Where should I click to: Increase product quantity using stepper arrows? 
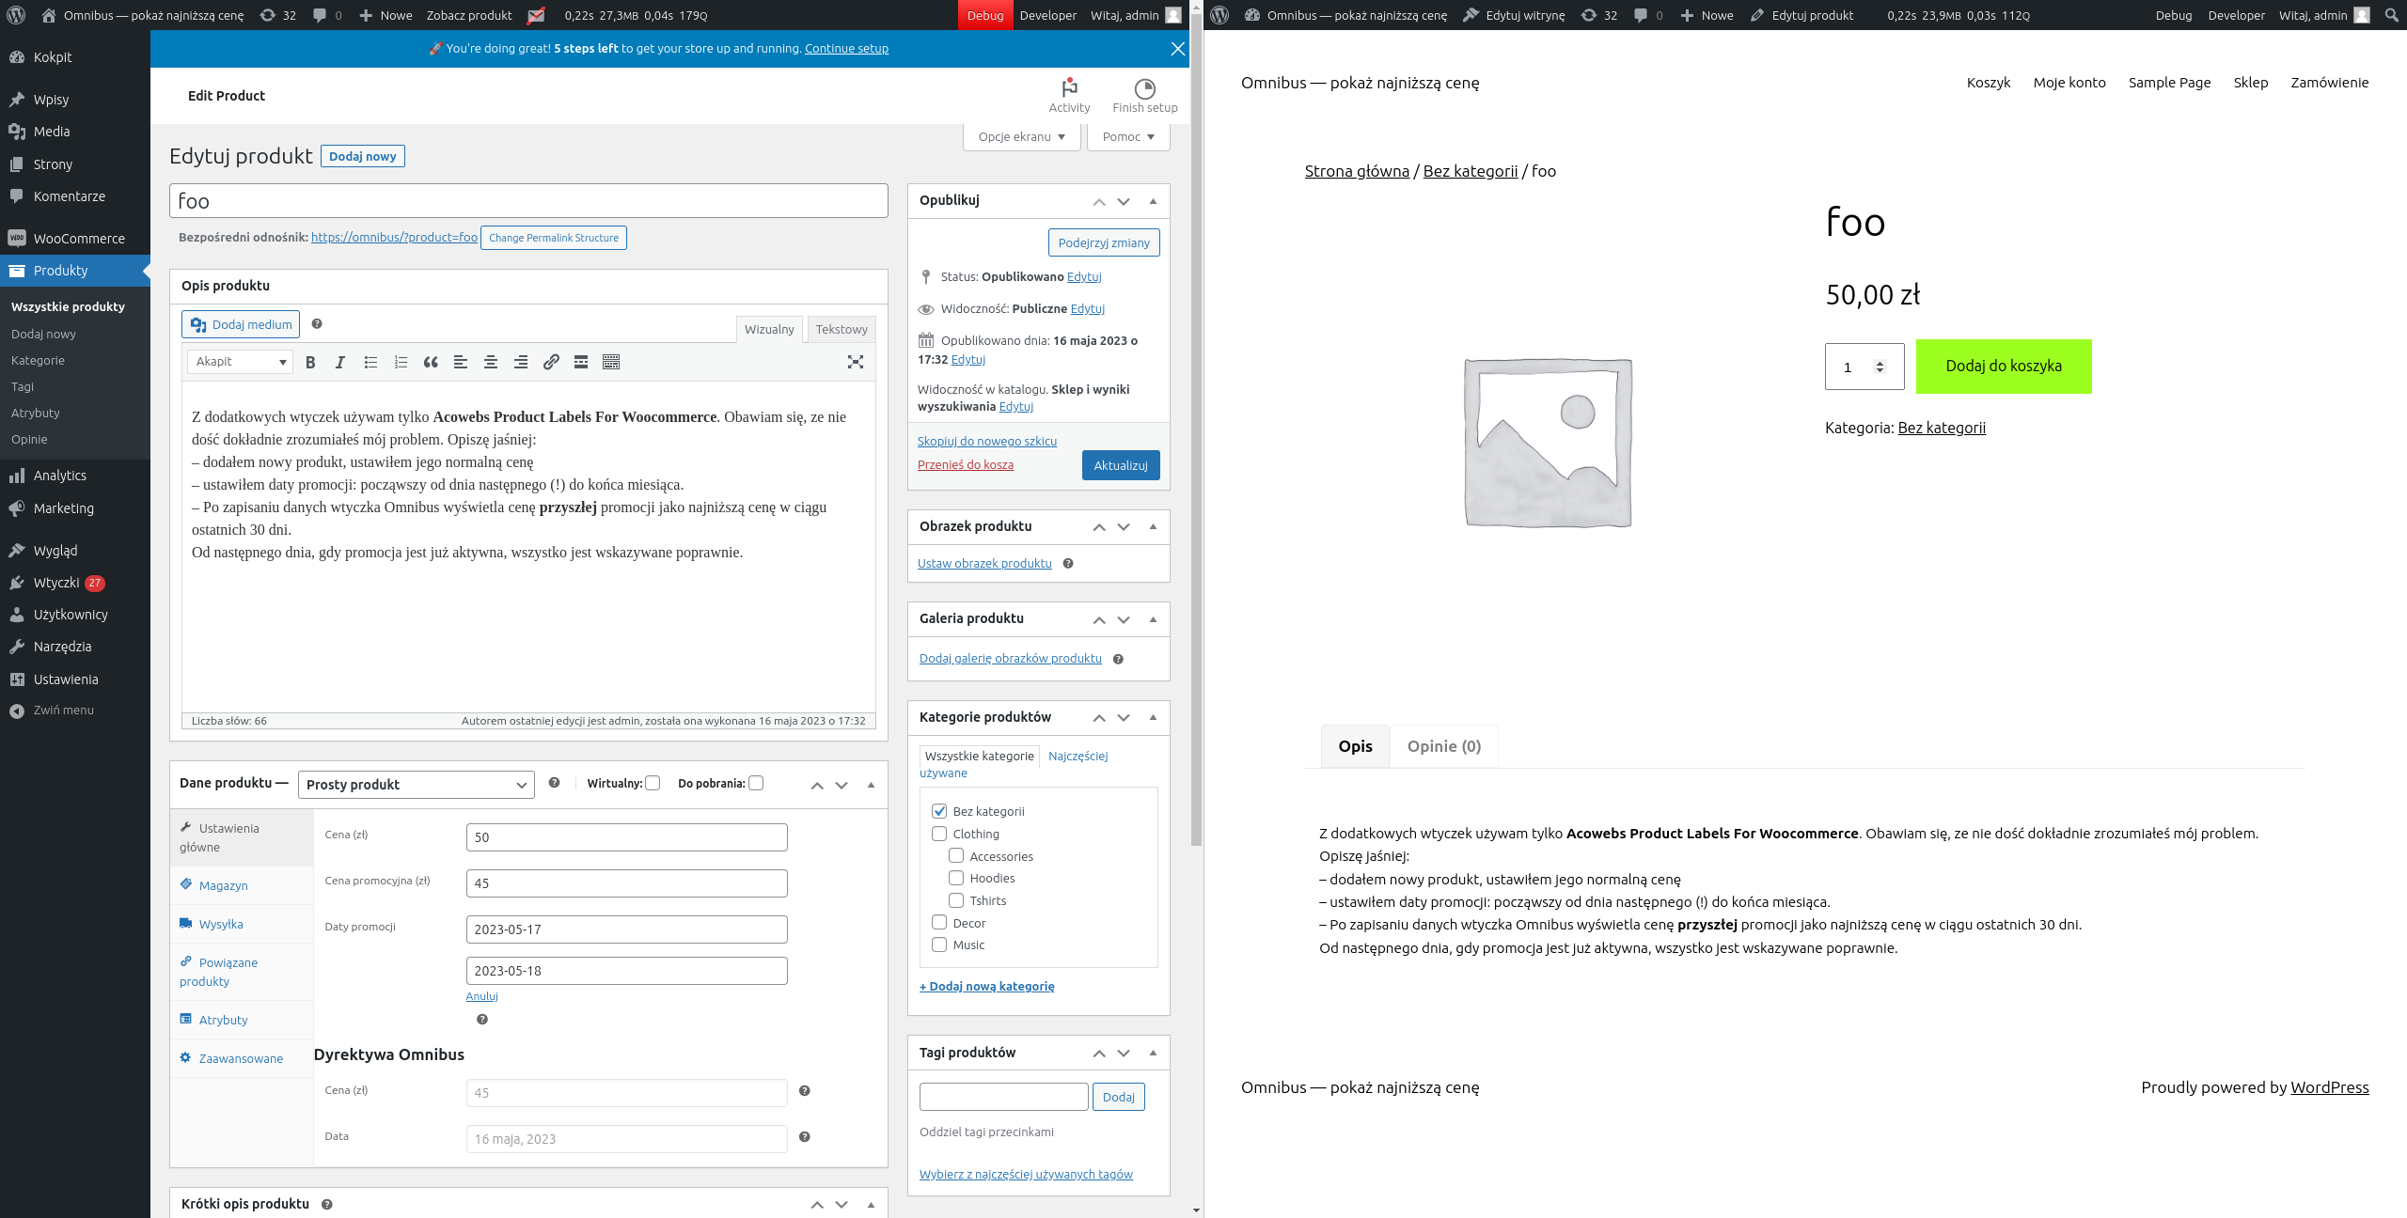pos(1880,362)
